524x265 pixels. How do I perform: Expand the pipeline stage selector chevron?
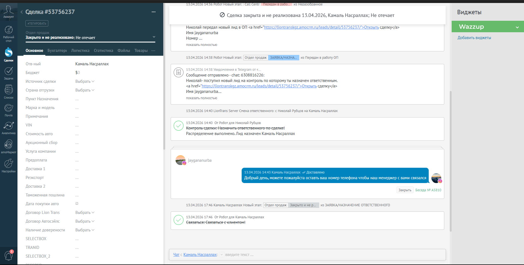click(x=154, y=37)
